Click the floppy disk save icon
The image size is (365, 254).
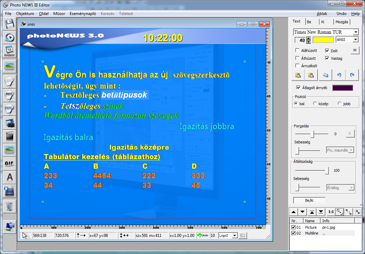9,24
